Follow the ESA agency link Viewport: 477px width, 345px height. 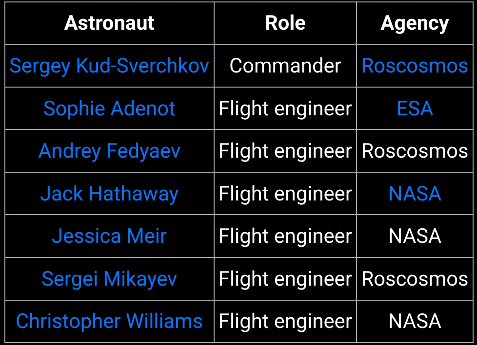click(x=415, y=109)
